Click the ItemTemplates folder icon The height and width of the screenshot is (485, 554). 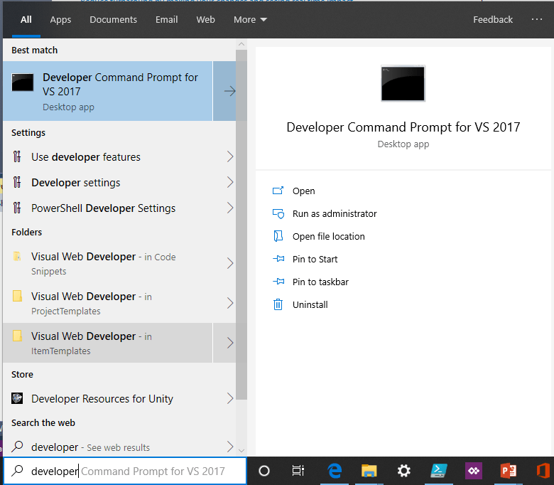[17, 336]
